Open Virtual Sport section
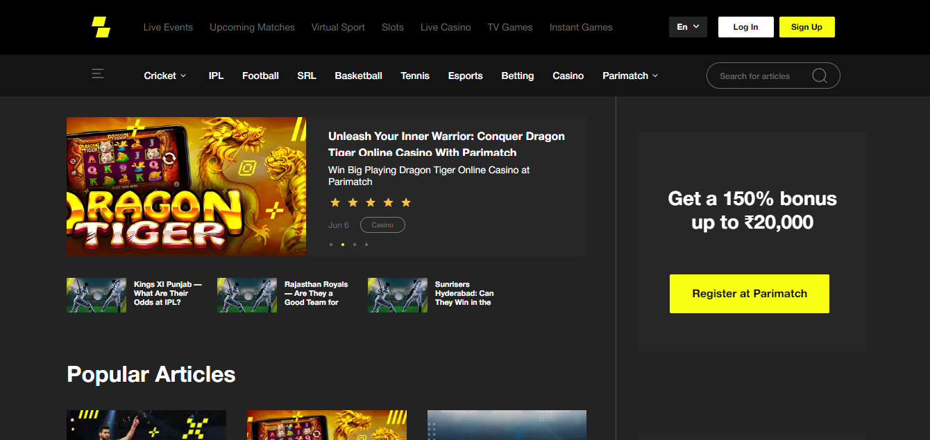Screen dimensions: 930x440 click(x=338, y=27)
